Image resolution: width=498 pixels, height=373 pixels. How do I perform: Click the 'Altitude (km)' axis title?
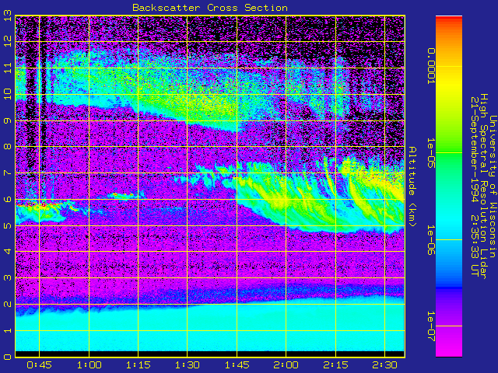tap(412, 186)
